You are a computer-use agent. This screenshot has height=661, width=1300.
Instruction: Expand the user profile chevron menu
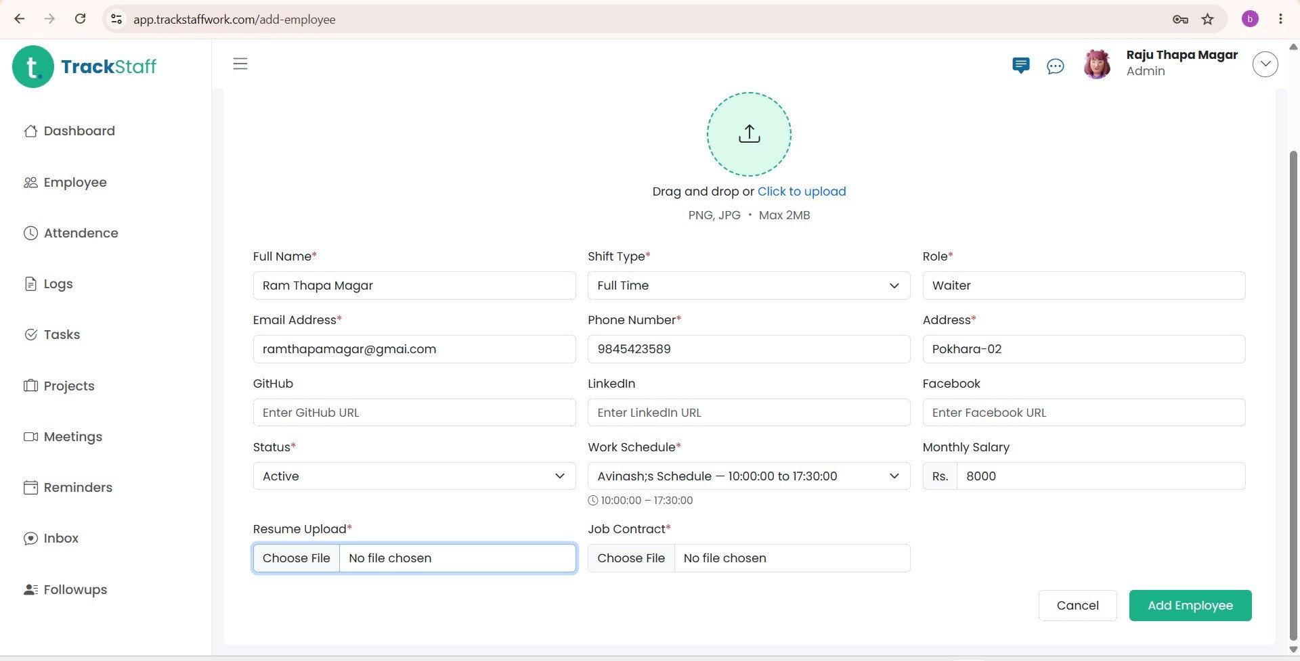coord(1265,64)
